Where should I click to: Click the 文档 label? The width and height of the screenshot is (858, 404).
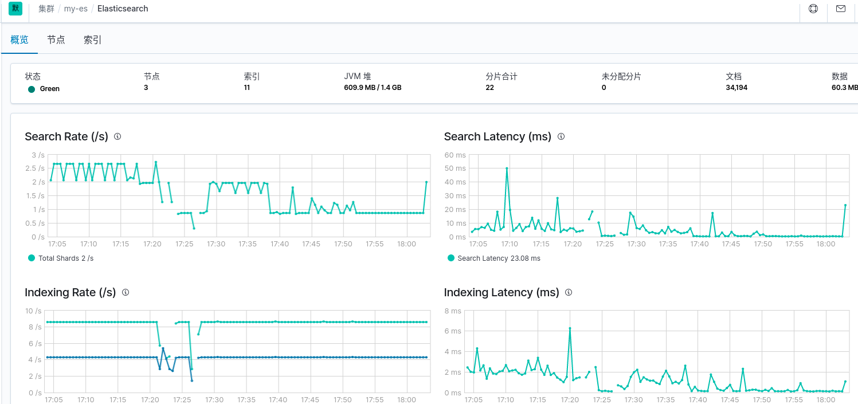(734, 76)
